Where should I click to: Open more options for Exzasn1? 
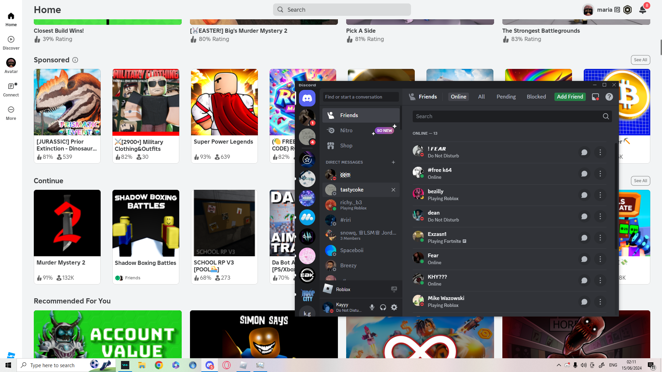(x=600, y=238)
